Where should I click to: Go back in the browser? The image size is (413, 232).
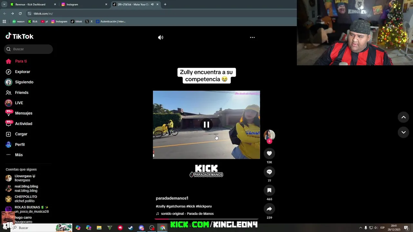pyautogui.click(x=5, y=14)
